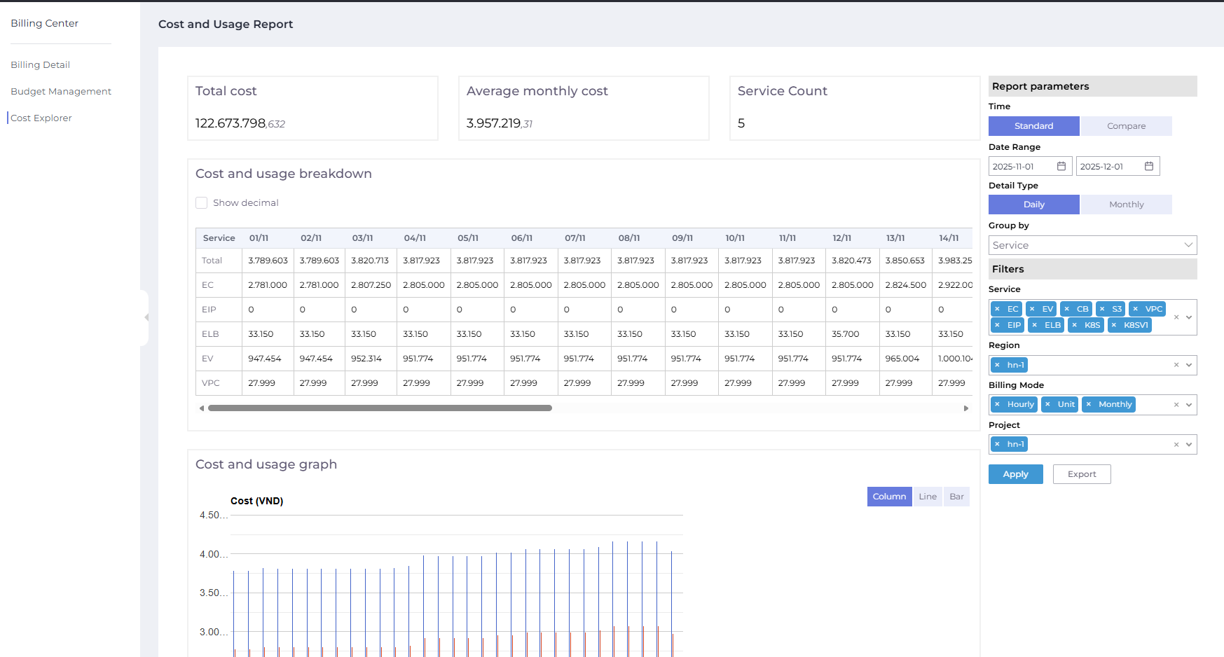The height and width of the screenshot is (657, 1224).
Task: Expand the Service filter dropdown arrow
Action: pos(1189,317)
